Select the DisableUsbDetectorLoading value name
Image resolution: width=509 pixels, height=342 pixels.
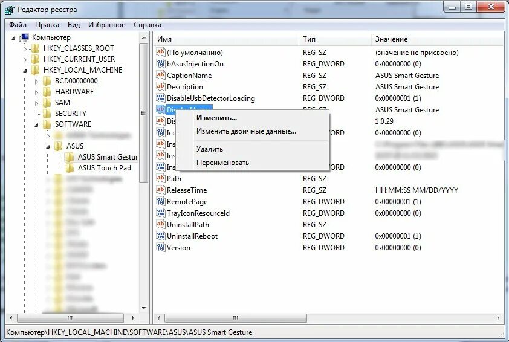click(211, 98)
